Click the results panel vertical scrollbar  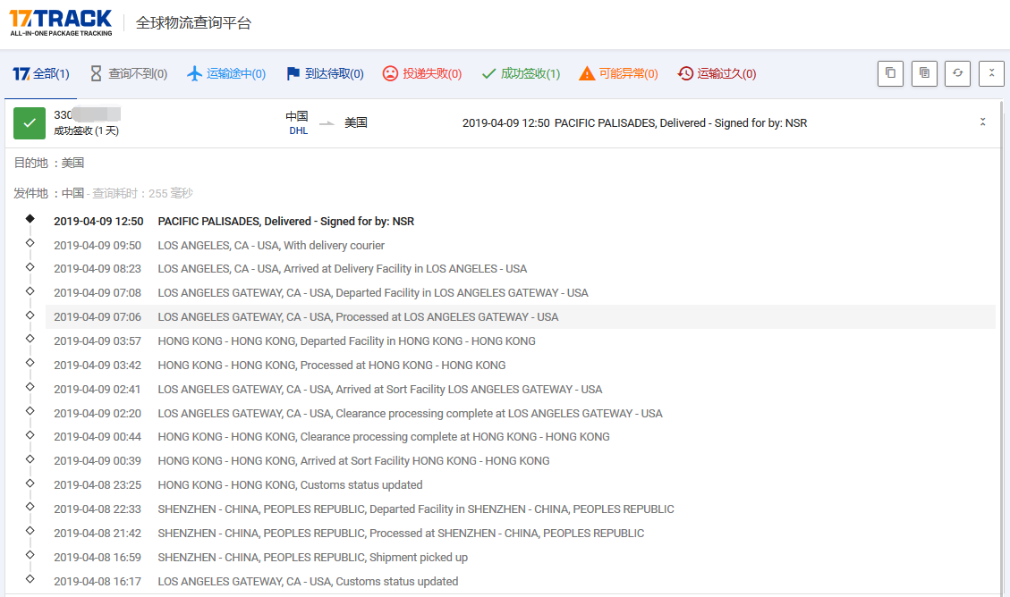1002,357
